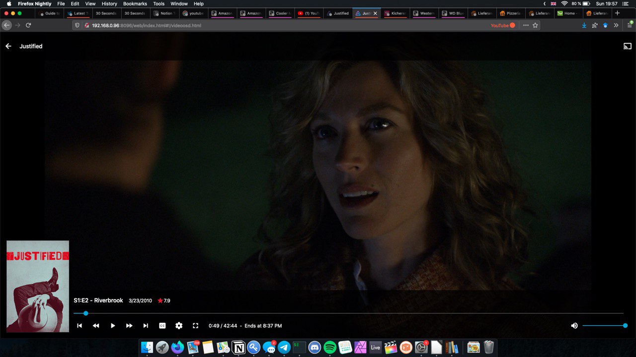636x357 pixels.
Task: Open the Tools menu
Action: click(159, 3)
